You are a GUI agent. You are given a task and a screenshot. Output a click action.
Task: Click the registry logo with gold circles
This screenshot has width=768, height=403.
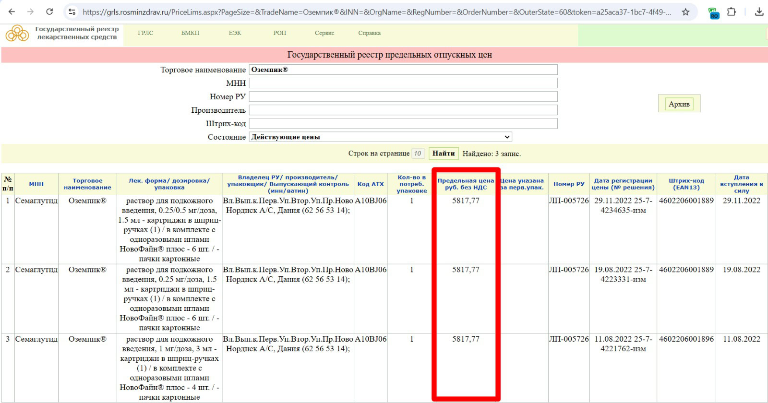click(17, 34)
